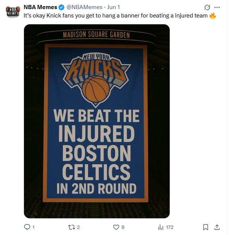Open the NBA Memes display name link

click(x=40, y=7)
